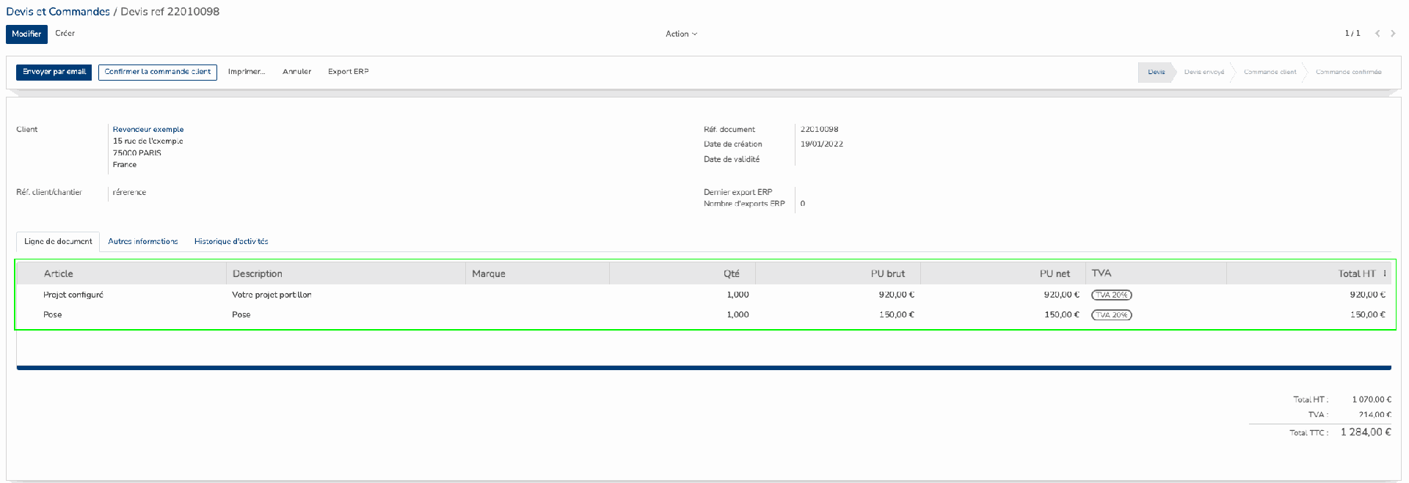Click TVA 20% tag in Projet configuré row
This screenshot has height=483, width=1409.
point(1112,295)
